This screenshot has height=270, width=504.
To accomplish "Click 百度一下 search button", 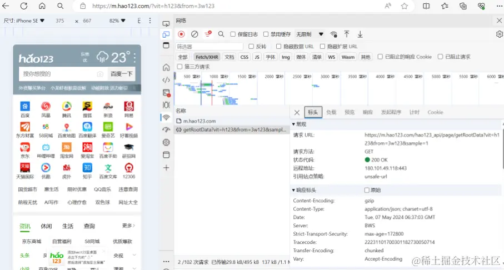I will tap(122, 74).
